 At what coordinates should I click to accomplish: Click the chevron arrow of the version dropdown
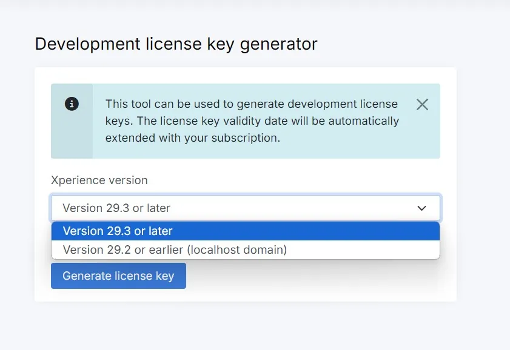coord(421,208)
